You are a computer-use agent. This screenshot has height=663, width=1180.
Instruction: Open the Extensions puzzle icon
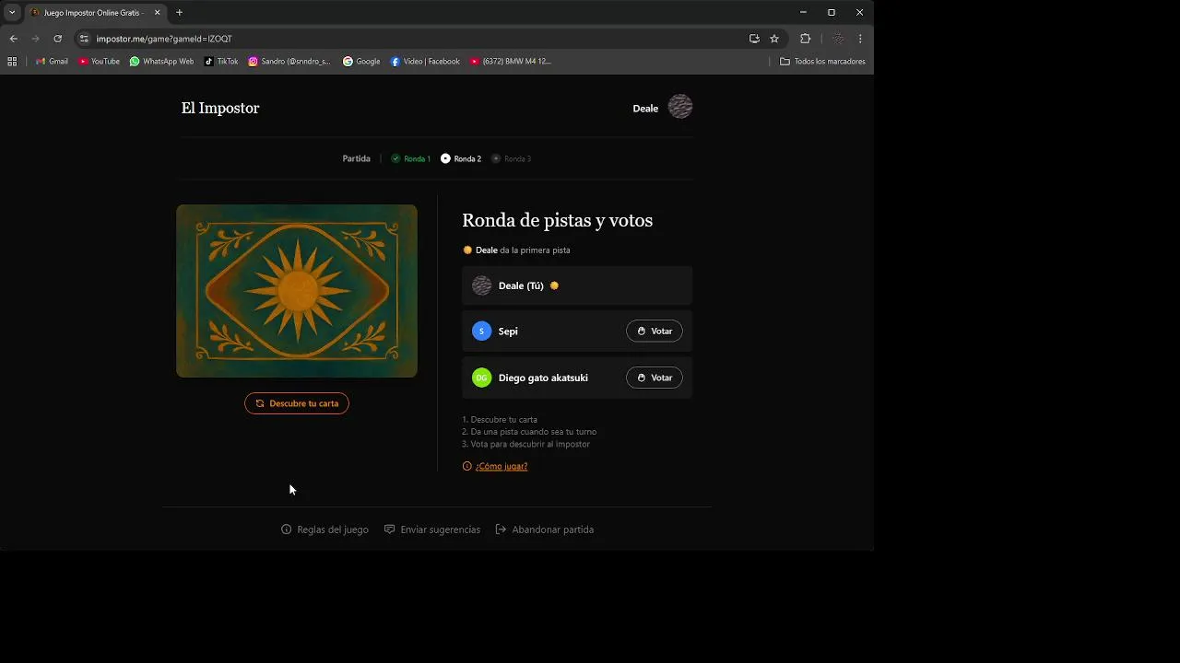805,39
